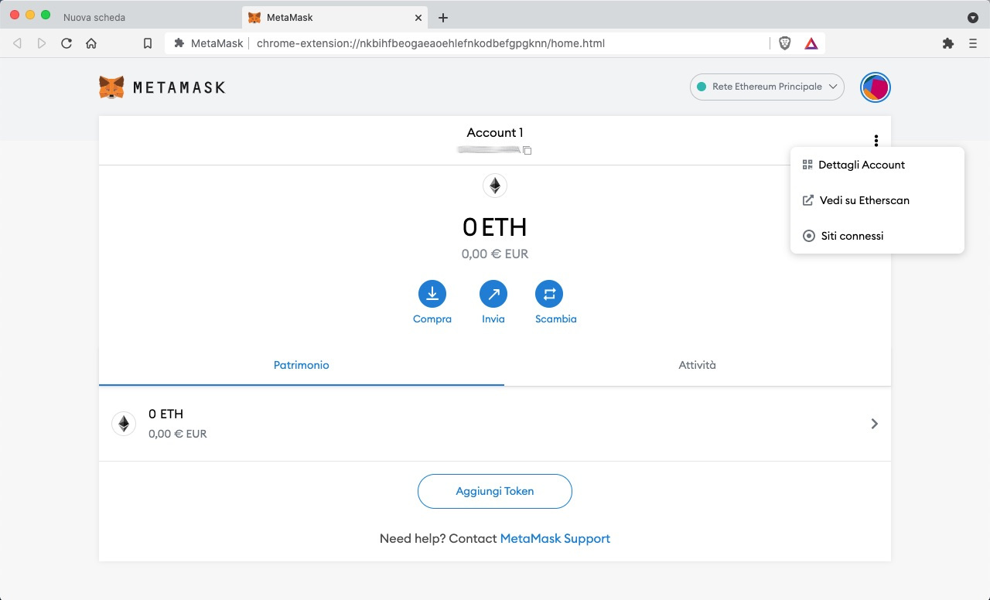Click the Compra download-arrow button
990x600 pixels.
(x=432, y=294)
